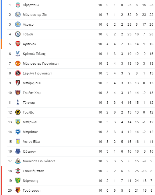
Task: Click the West Ham crest icon
Action: tap(18, 93)
